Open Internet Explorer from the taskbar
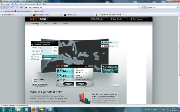Image resolution: width=180 pixels, height=112 pixels. click(x=11, y=109)
